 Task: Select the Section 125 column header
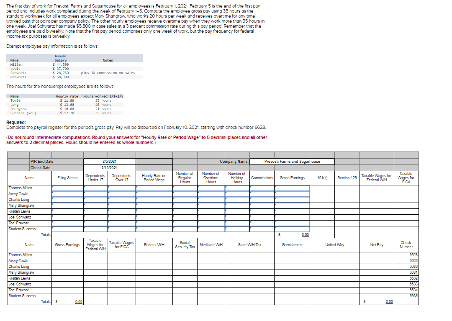click(347, 178)
